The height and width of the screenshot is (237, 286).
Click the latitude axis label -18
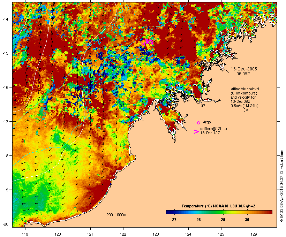[x=5, y=156]
